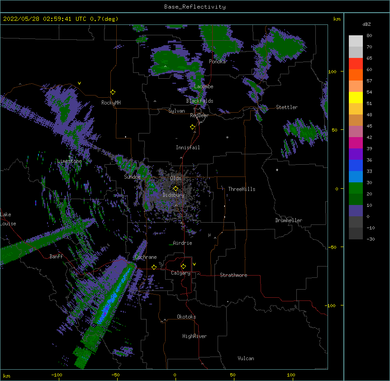Select the Stettler city label
Screen dimensions: 390x381
coord(287,107)
